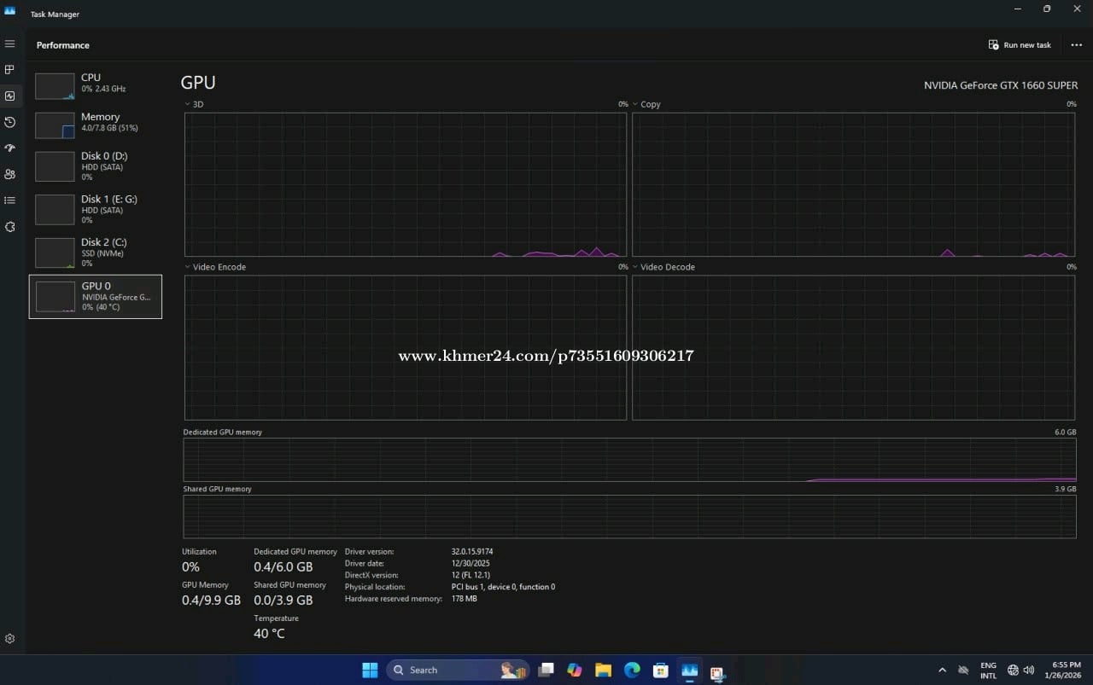Open the Startup apps page icon
Viewport: 1093px width, 685px height.
tap(10, 148)
